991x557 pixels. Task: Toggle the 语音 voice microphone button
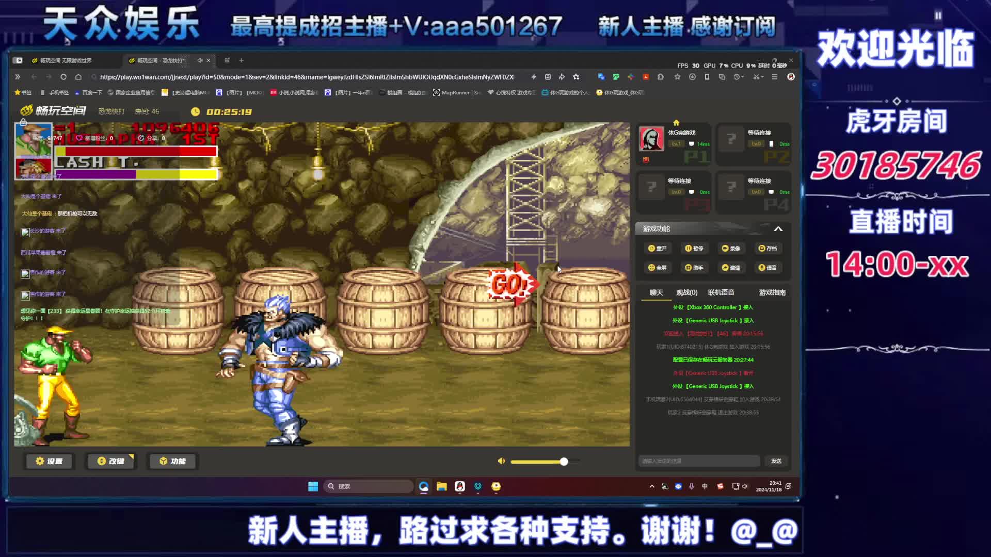767,268
